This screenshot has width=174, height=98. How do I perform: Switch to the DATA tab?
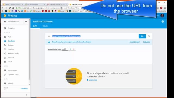pyautogui.click(x=35, y=26)
